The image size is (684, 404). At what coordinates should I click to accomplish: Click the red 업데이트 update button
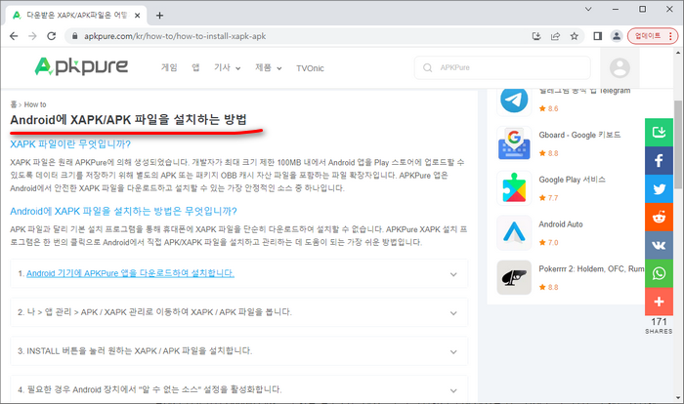point(653,36)
